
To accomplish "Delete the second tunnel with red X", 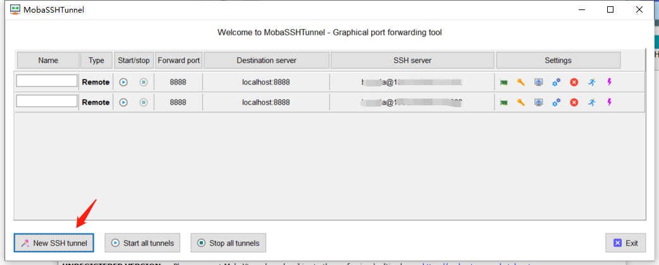I will [574, 102].
